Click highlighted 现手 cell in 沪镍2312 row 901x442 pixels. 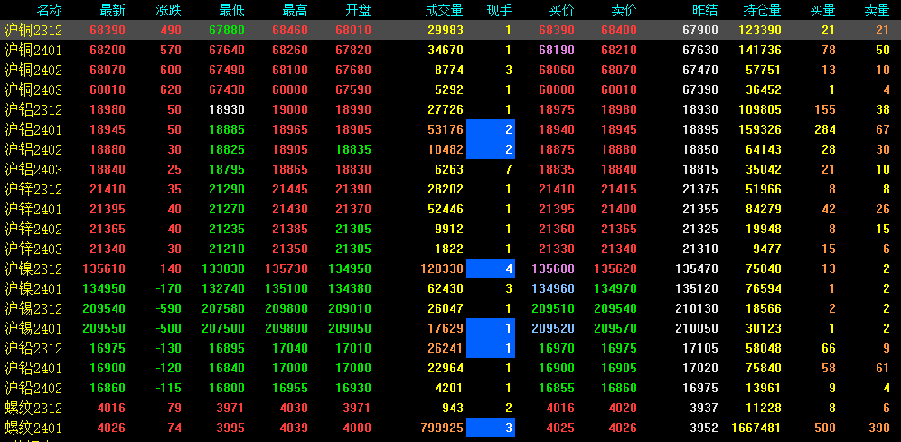pyautogui.click(x=491, y=269)
